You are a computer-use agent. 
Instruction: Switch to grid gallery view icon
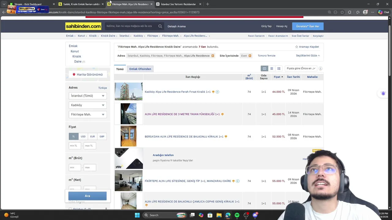(279, 68)
